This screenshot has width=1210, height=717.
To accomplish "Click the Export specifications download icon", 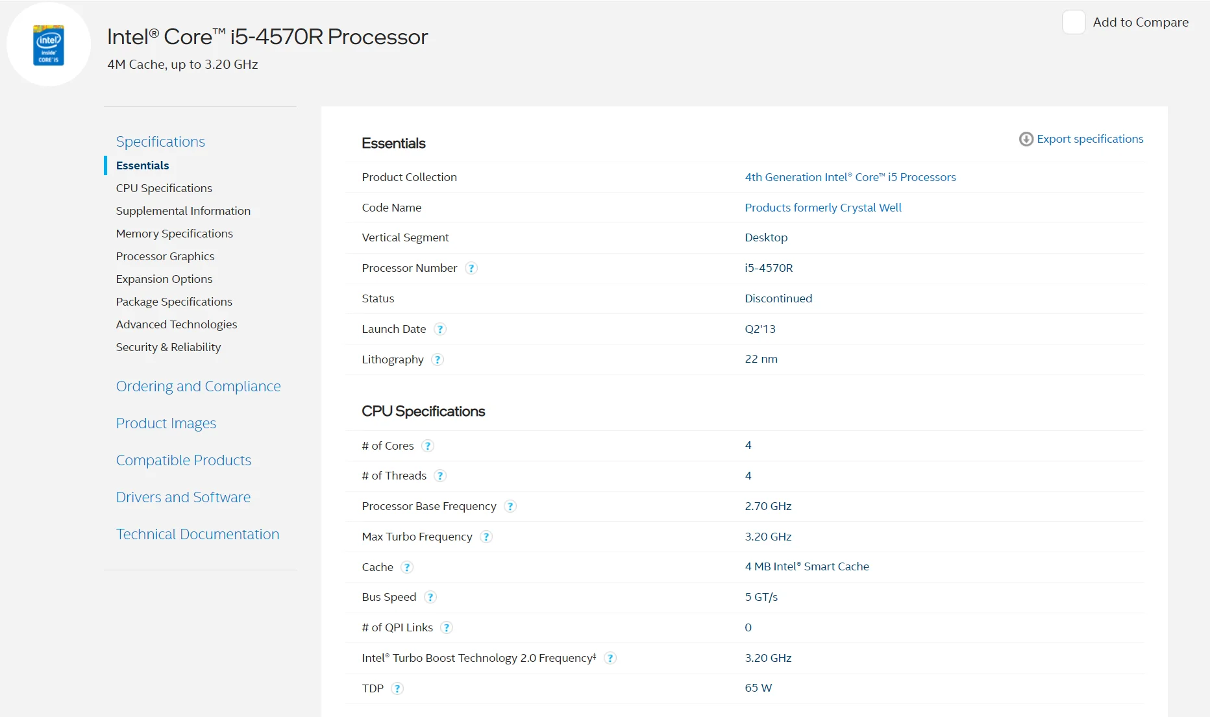I will [1026, 139].
